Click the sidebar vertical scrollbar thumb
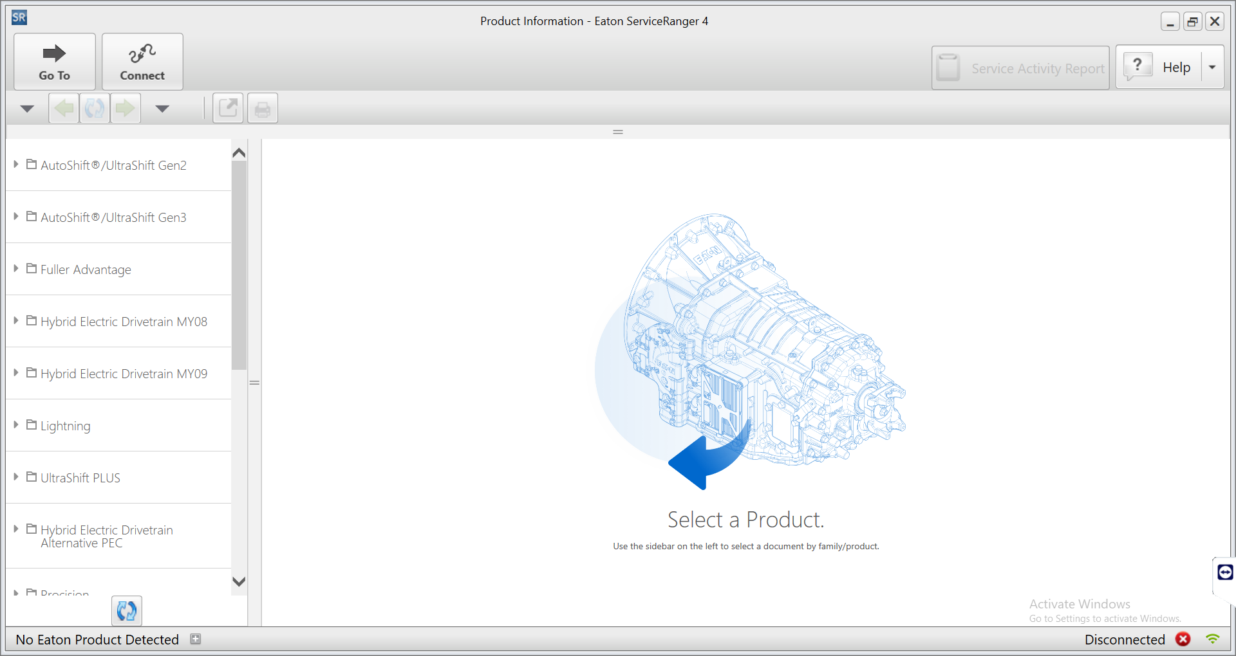Screen dimensions: 1236x656 pyautogui.click(x=239, y=265)
